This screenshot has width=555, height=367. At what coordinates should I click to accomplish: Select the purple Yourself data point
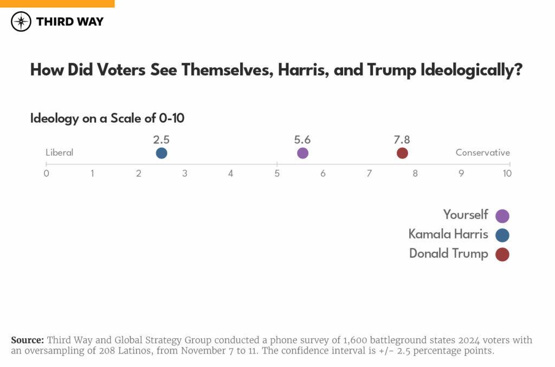[302, 153]
